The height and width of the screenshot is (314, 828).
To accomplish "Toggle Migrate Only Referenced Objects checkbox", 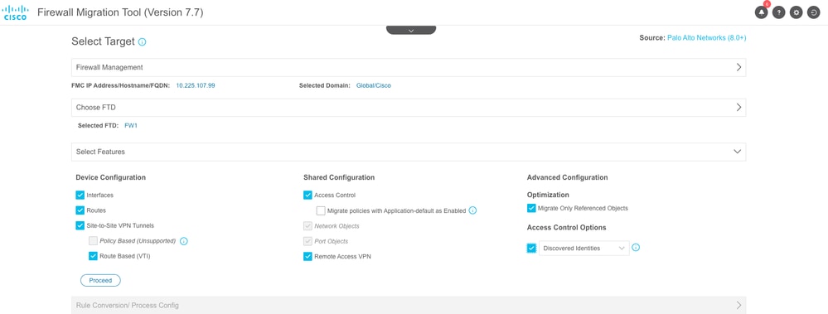I will [x=531, y=208].
